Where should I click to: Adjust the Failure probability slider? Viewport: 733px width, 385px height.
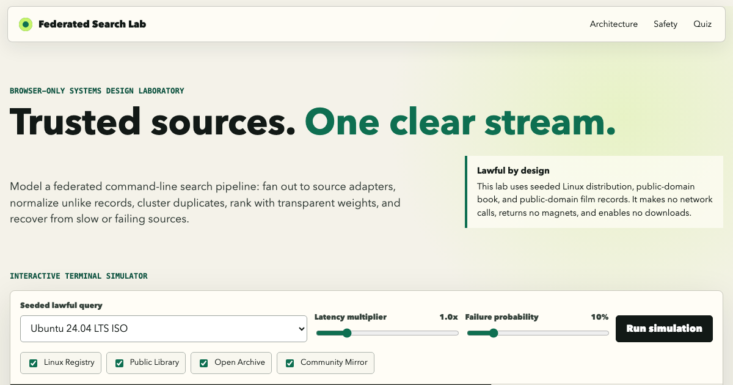click(x=538, y=333)
